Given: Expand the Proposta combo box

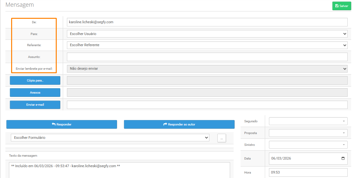Looking at the screenshot, I should pyautogui.click(x=344, y=133).
